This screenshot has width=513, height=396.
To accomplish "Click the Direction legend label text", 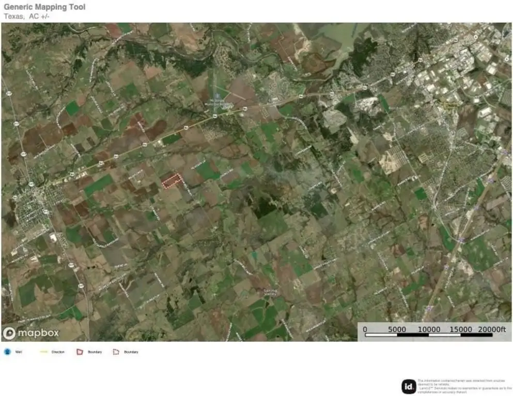I will [58, 352].
